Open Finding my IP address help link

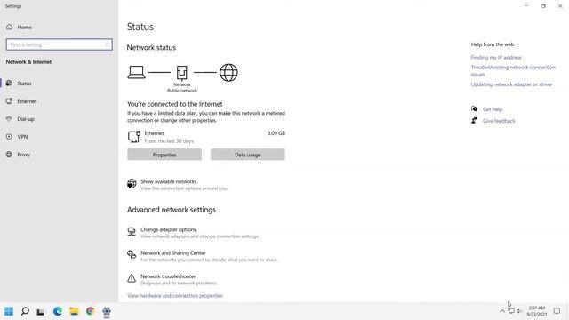click(496, 57)
